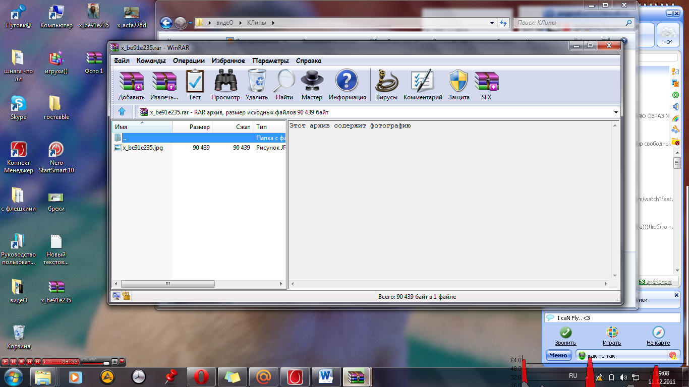Launch the Мастер wizard tool
This screenshot has width=689, height=387.
[312, 85]
